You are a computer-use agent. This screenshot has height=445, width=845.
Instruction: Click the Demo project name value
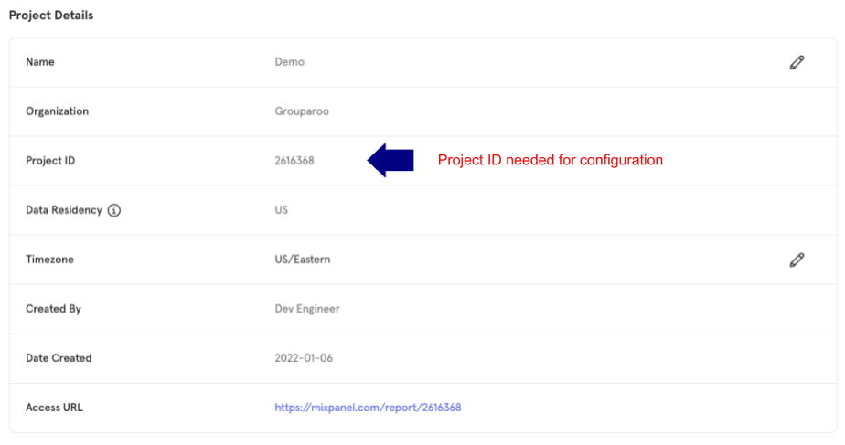289,62
